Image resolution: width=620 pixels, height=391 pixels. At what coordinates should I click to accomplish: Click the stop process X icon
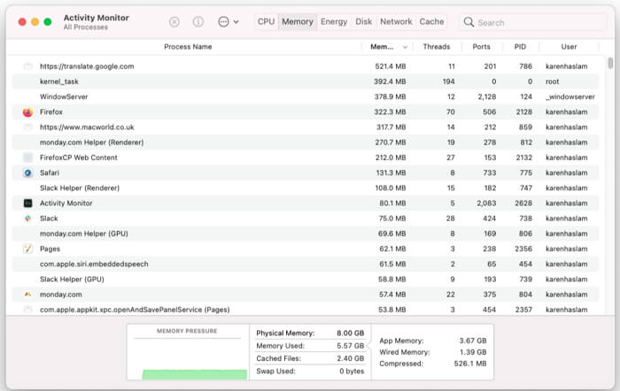[x=174, y=22]
